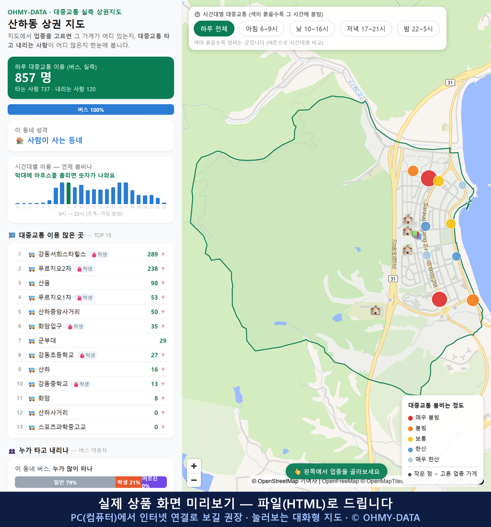Click the 산하사거리 stop name
This screenshot has width=491, height=527.
click(x=53, y=413)
